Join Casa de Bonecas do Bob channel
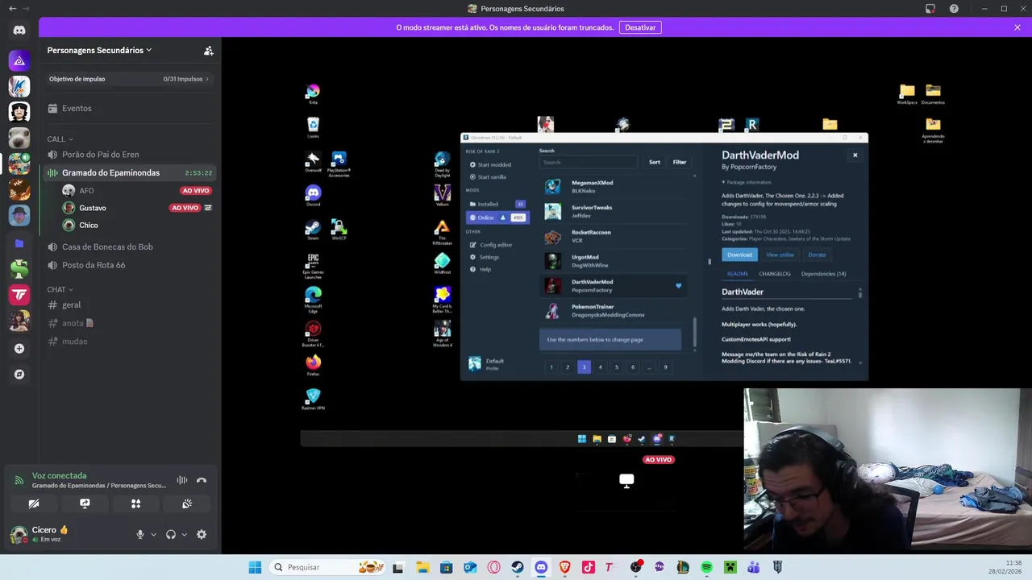The width and height of the screenshot is (1032, 580). 131,246
